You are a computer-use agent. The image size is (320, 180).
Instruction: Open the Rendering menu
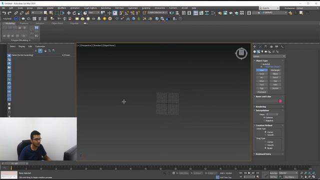point(105,8)
